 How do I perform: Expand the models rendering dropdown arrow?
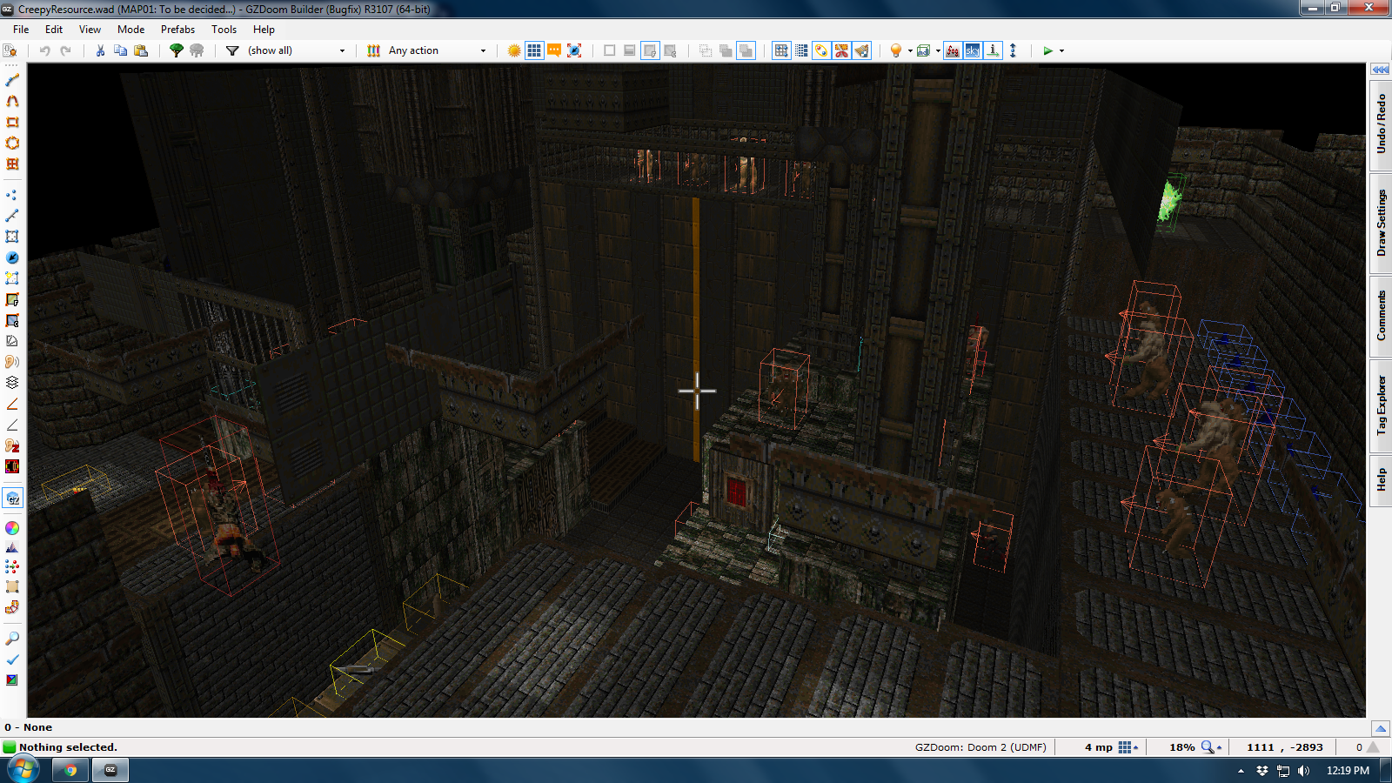click(938, 50)
